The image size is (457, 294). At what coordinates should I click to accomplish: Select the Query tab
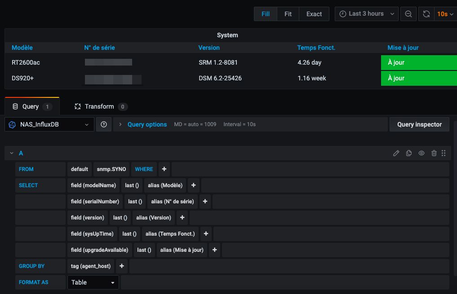pos(31,106)
